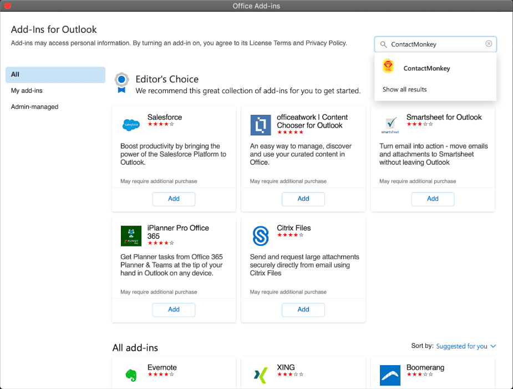Click the officeatwork Content Chooser icon

click(x=260, y=125)
